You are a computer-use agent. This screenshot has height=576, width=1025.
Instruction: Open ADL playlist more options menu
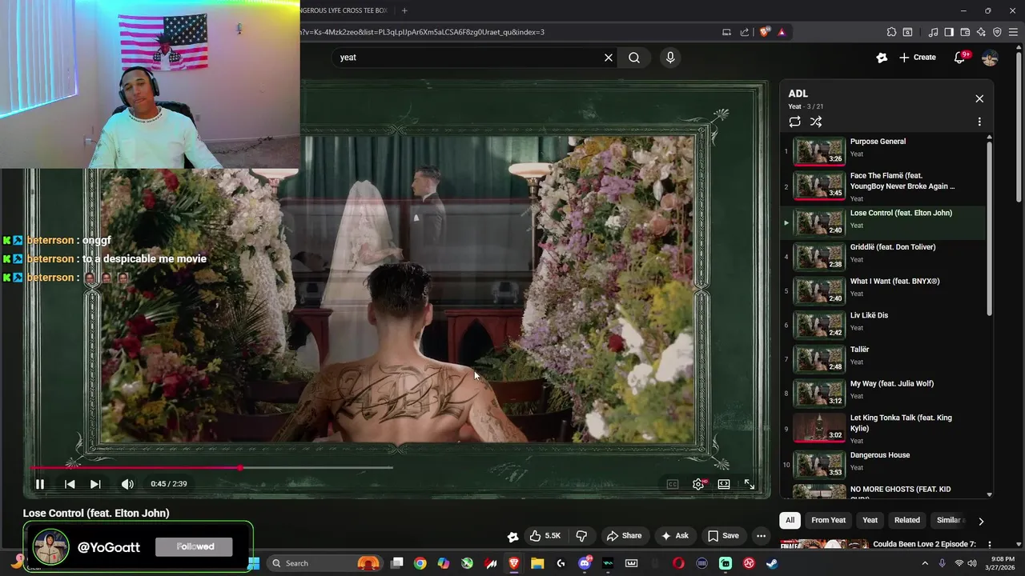[979, 122]
